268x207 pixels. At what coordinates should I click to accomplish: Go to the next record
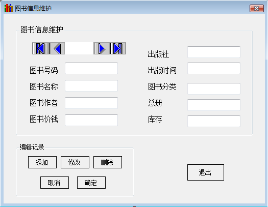[102, 48]
